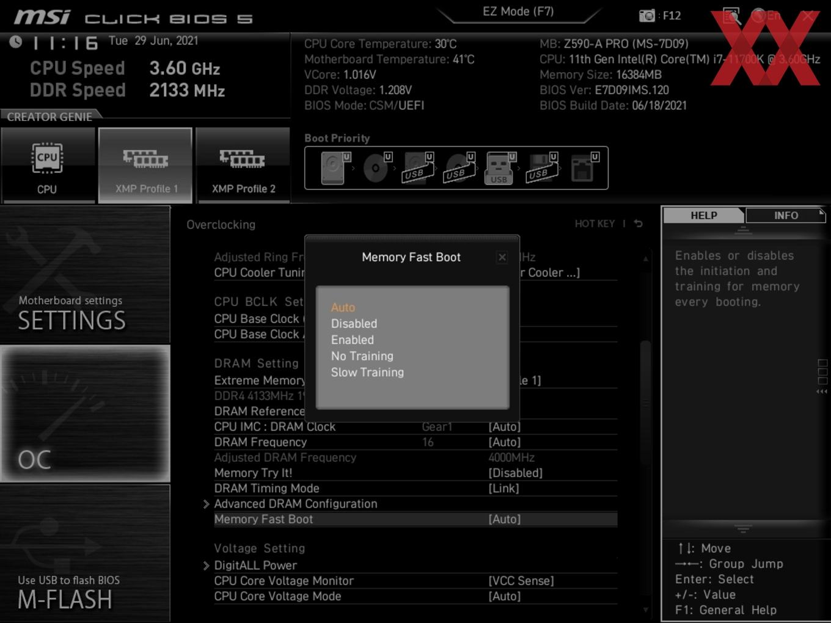This screenshot has width=831, height=623.
Task: Open DRAM Timing Mode [Link] dropdown
Action: point(503,489)
